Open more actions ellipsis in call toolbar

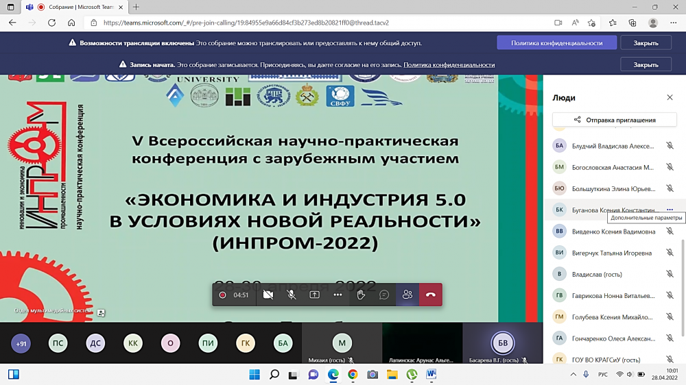(338, 295)
